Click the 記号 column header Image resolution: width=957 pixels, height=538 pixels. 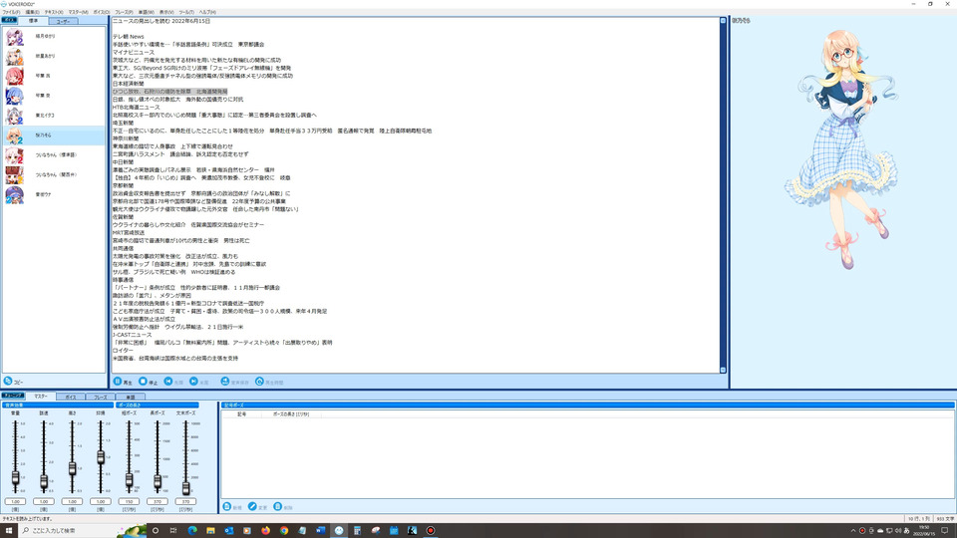pos(241,414)
